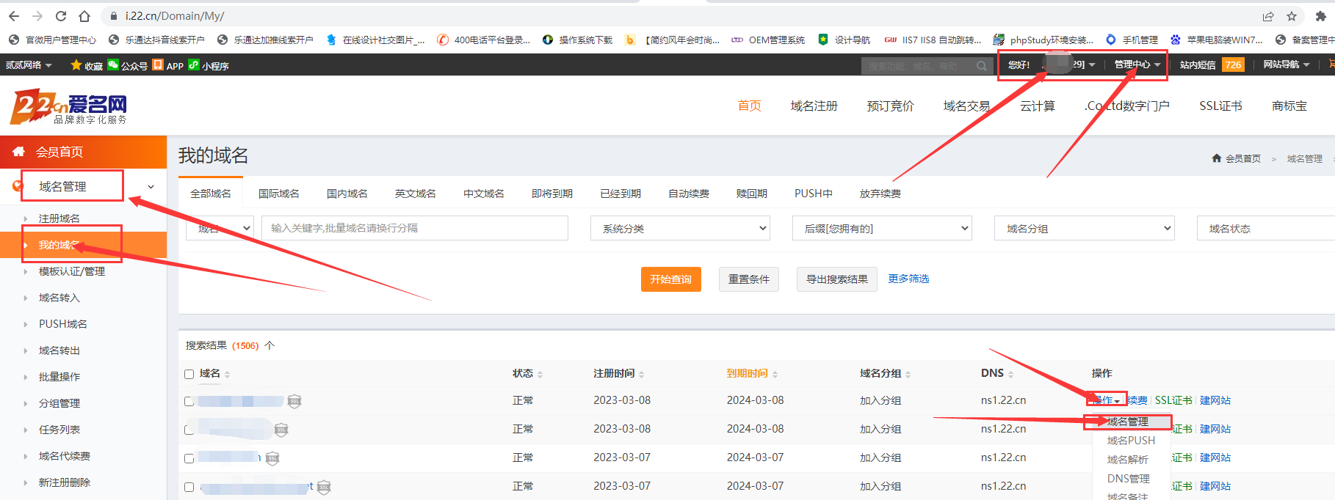Sort by the 域名 column arrows
This screenshot has height=500, width=1335.
click(228, 374)
